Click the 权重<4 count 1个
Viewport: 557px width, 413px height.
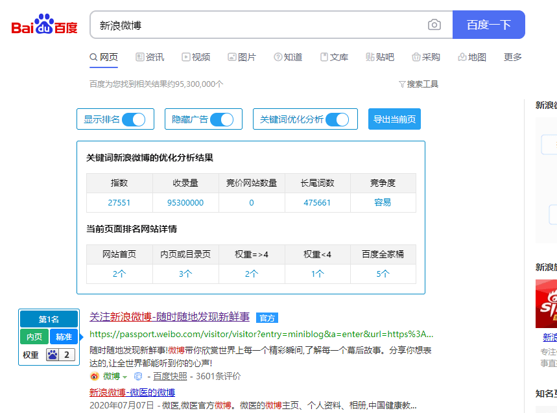317,274
